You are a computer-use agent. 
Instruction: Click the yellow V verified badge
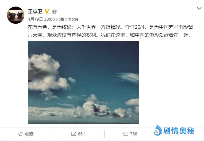coord(47,11)
